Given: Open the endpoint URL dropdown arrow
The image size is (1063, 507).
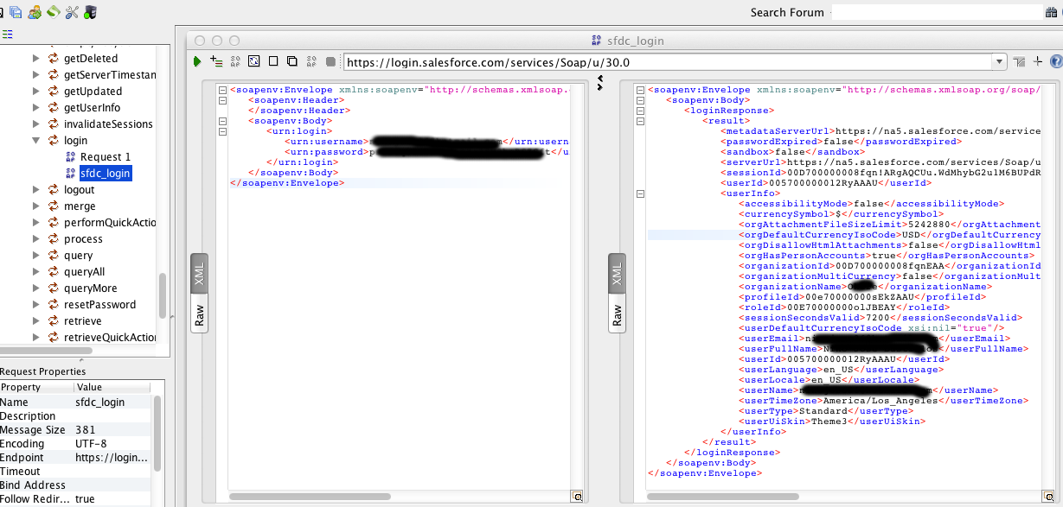Looking at the screenshot, I should click(999, 62).
